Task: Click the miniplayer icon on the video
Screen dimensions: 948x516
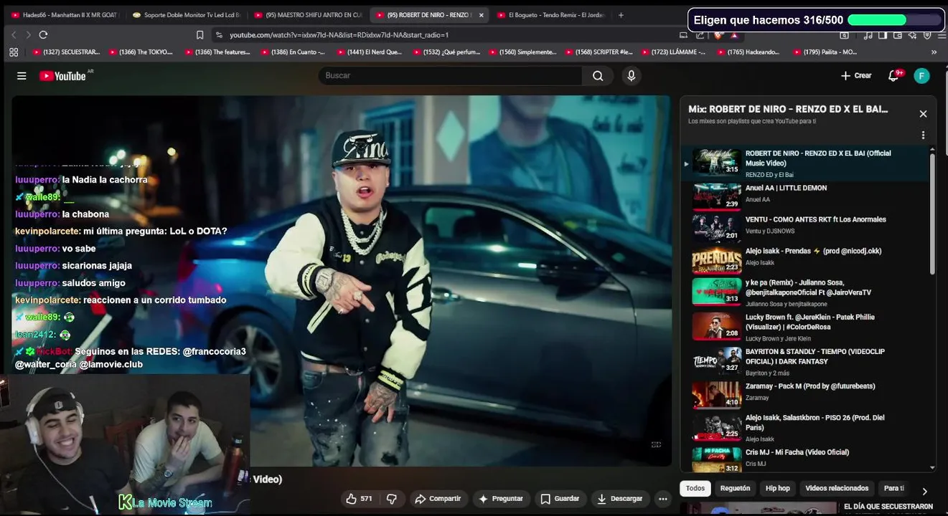Action: click(656, 445)
